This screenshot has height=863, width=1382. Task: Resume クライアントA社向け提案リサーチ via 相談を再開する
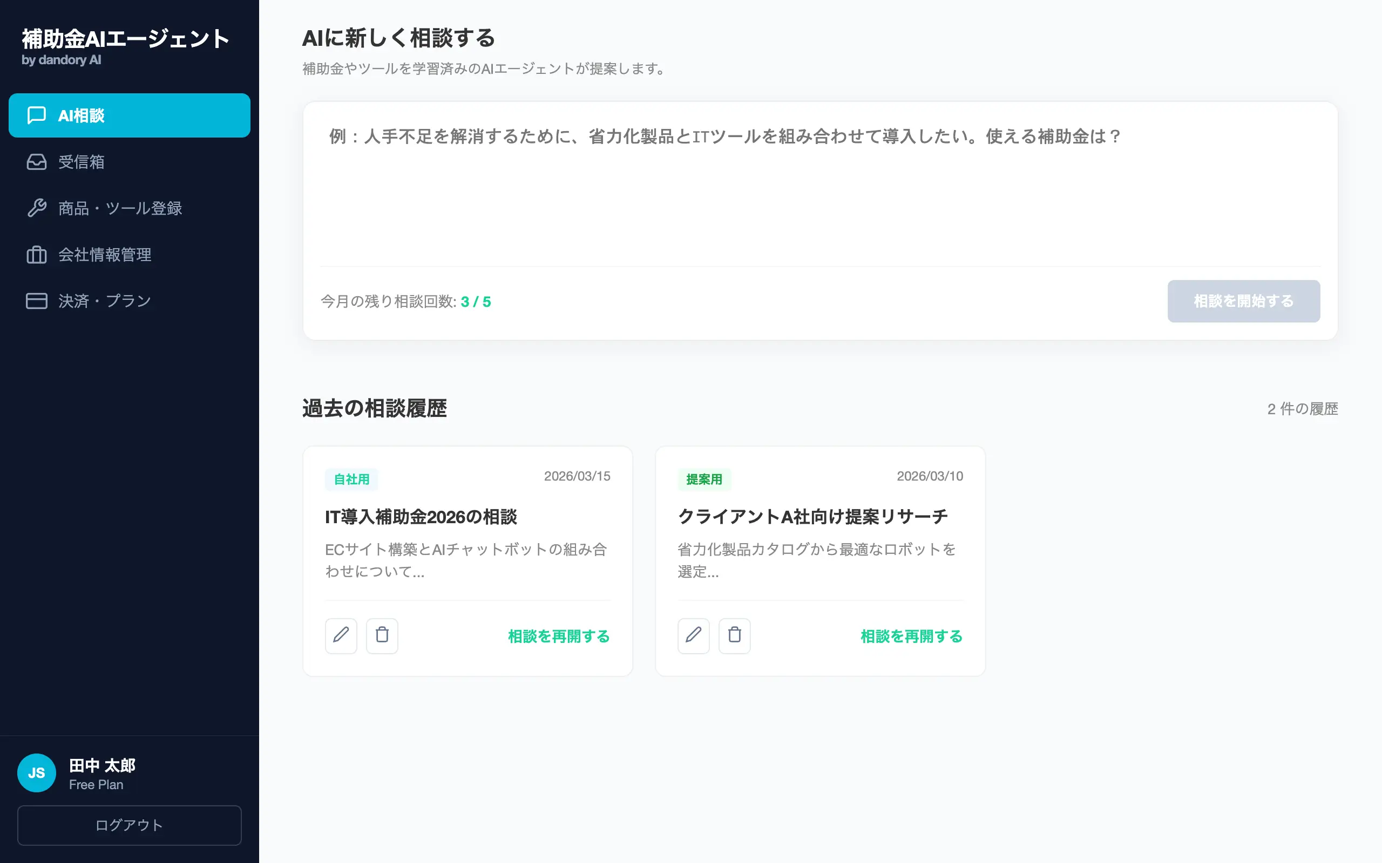(911, 636)
